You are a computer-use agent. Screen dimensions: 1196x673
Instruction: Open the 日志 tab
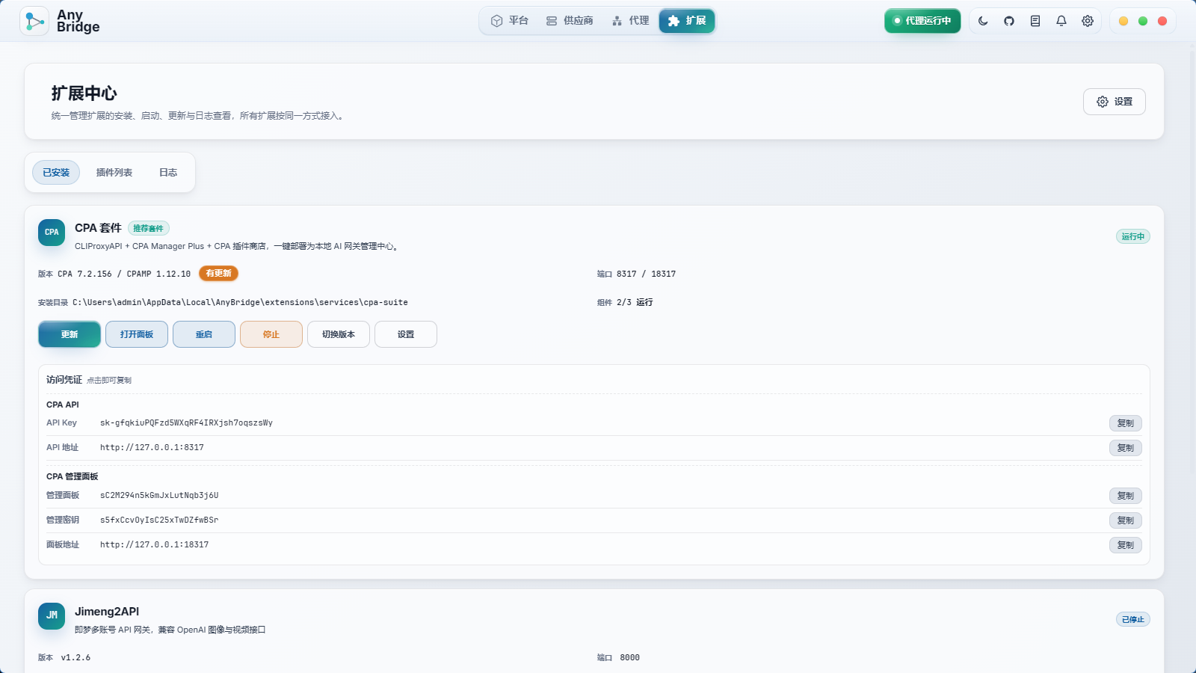pos(168,173)
